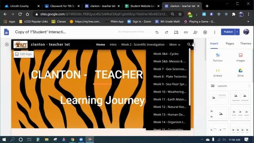
Task: Open Chrome from the taskbar
Action: (x=72, y=139)
